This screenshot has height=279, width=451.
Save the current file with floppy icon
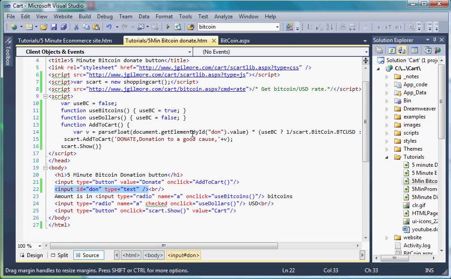[x=54, y=27]
